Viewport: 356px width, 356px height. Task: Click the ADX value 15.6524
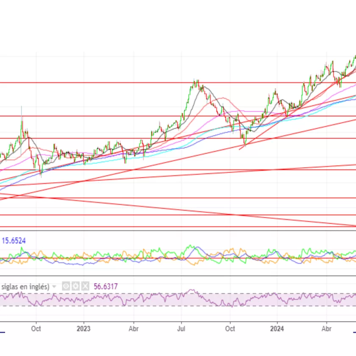coord(14,241)
